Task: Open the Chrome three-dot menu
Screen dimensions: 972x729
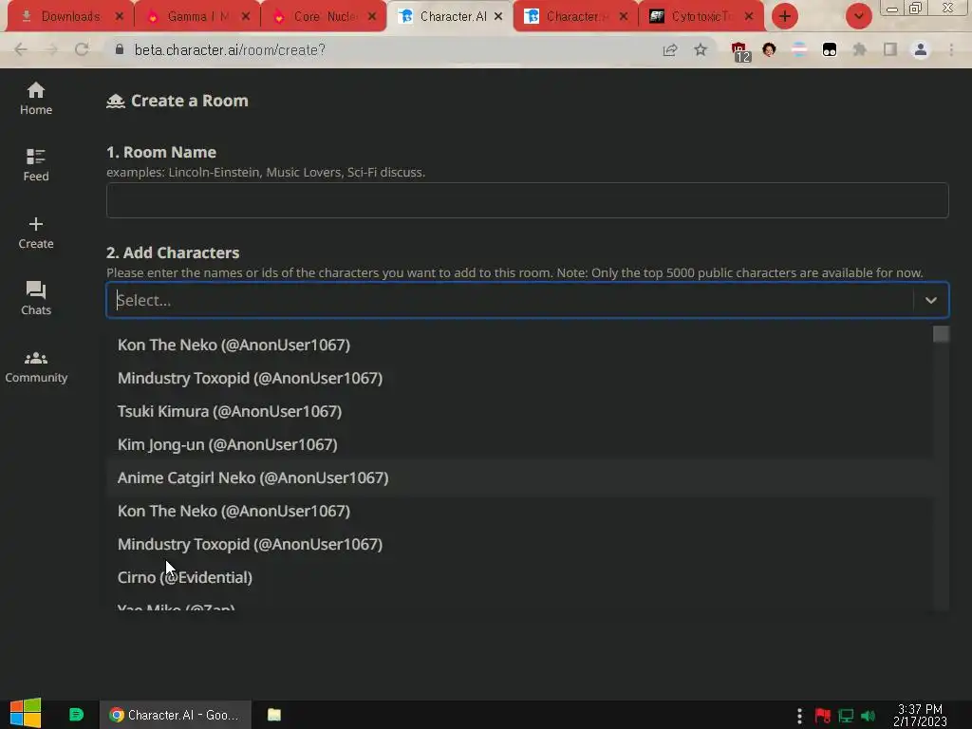Action: click(951, 49)
